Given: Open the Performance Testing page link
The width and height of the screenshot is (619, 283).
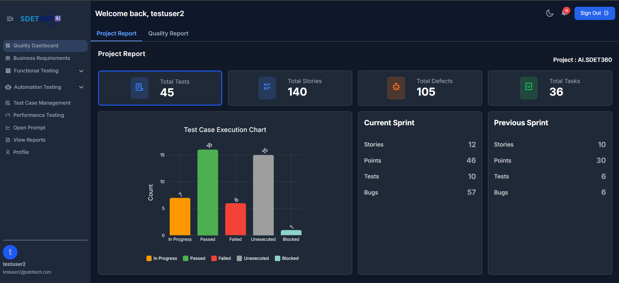Looking at the screenshot, I should pos(38,115).
